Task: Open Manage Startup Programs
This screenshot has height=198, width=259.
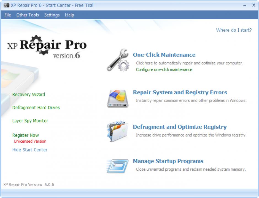Action: 168,161
